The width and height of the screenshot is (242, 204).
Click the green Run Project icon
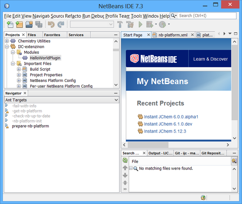[140, 24]
